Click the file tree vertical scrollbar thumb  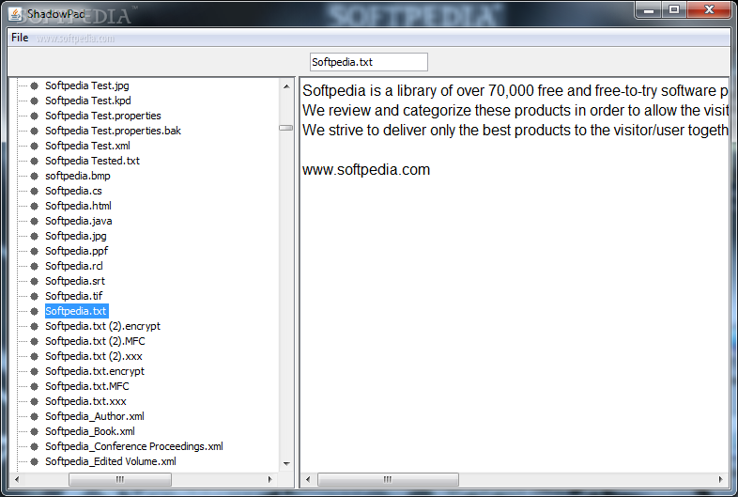(285, 128)
